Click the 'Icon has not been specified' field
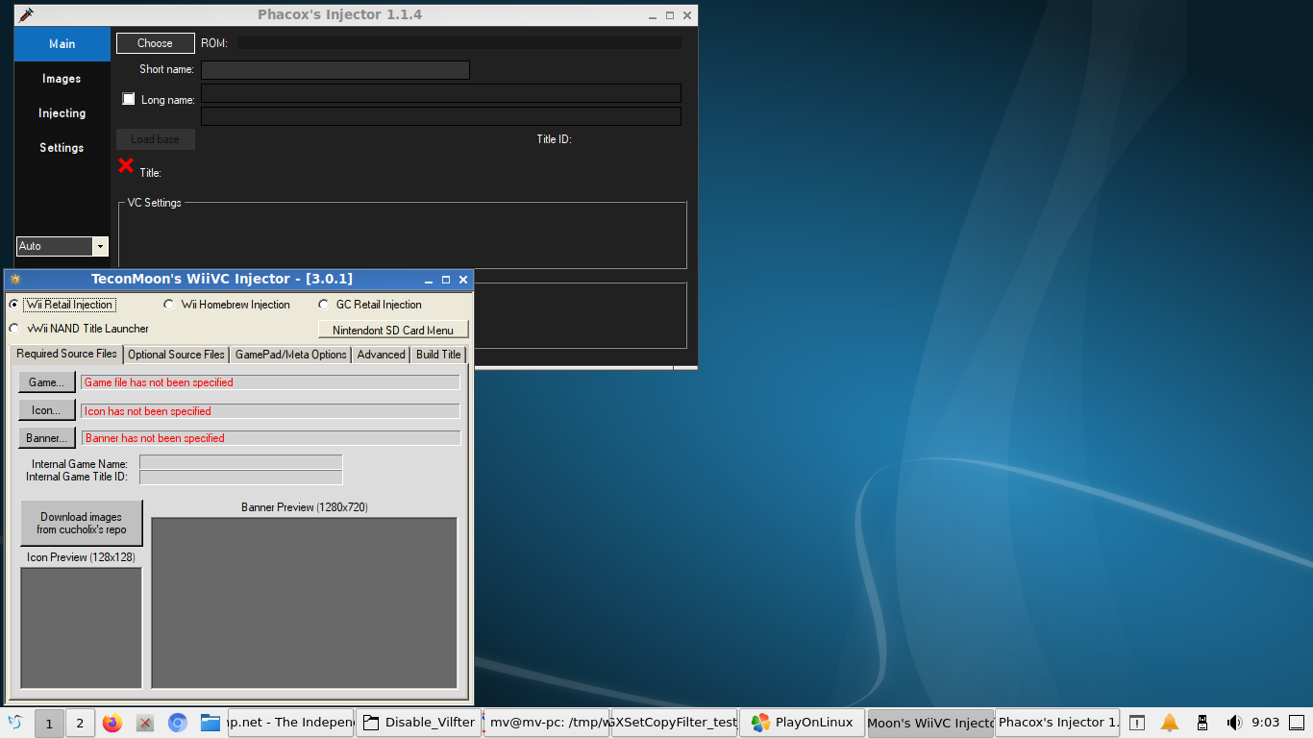 click(270, 411)
